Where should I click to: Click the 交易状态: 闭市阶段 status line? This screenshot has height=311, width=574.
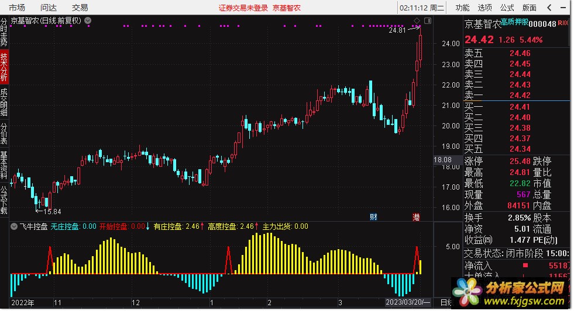pyautogui.click(x=517, y=253)
